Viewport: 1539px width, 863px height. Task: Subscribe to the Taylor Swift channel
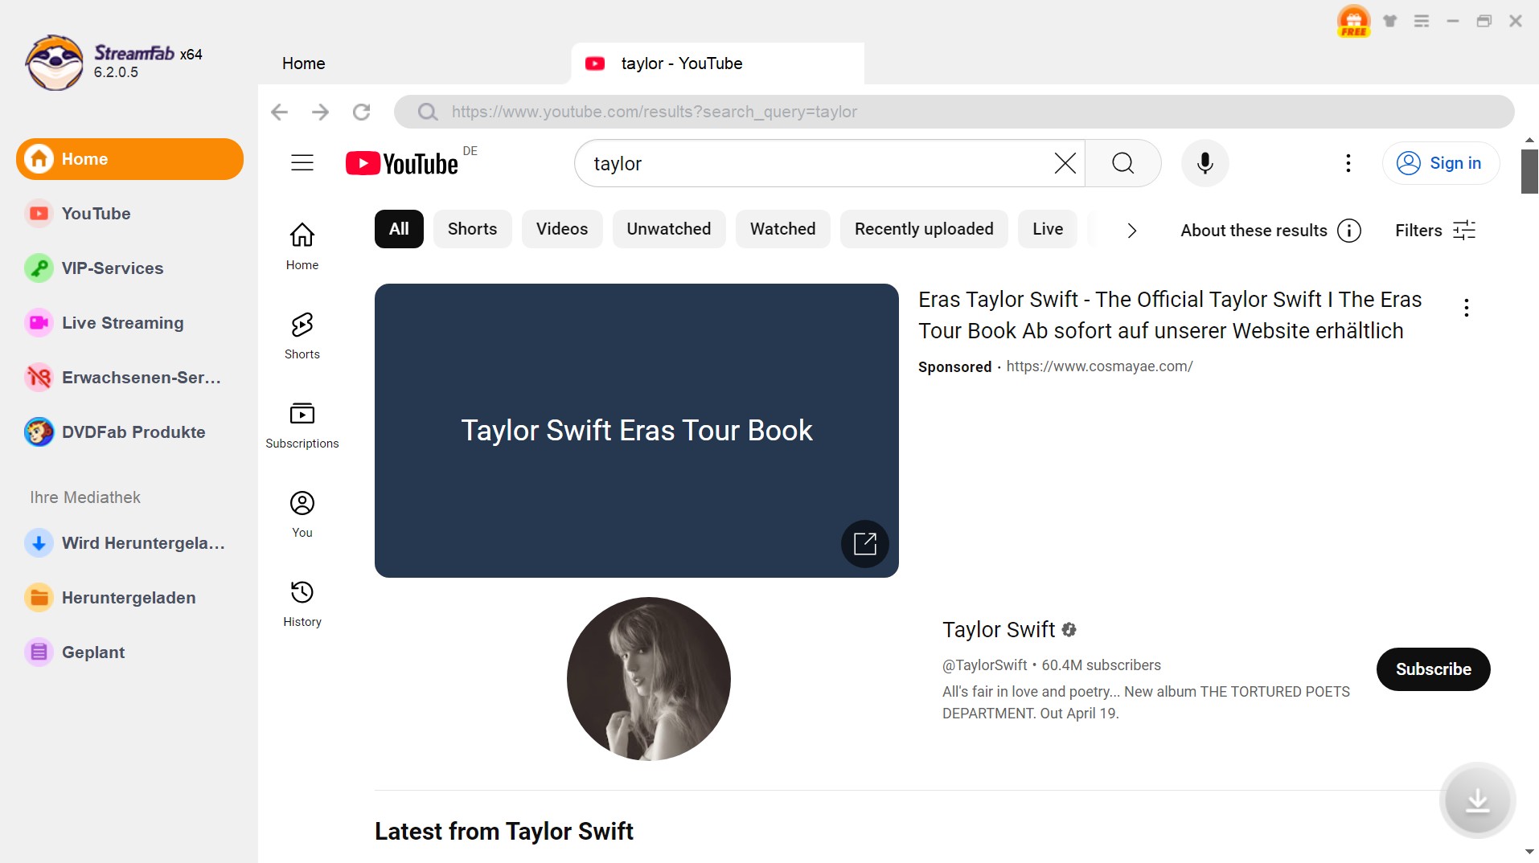1433,669
